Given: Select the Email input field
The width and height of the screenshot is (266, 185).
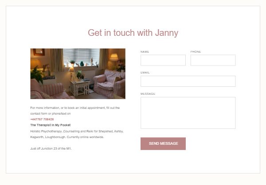Looking at the screenshot, I should point(188,81).
